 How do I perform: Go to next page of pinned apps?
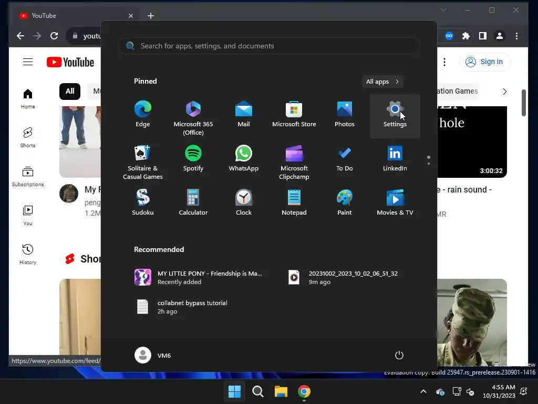pyautogui.click(x=429, y=164)
